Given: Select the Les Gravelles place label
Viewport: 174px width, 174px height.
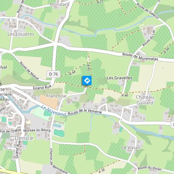Looking at the screenshot, I should point(119,78).
